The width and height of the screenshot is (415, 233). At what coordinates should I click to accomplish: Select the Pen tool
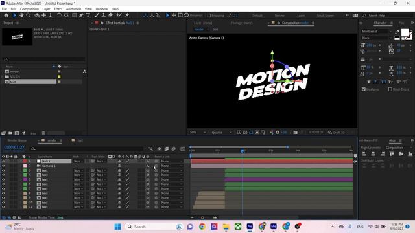click(81, 16)
